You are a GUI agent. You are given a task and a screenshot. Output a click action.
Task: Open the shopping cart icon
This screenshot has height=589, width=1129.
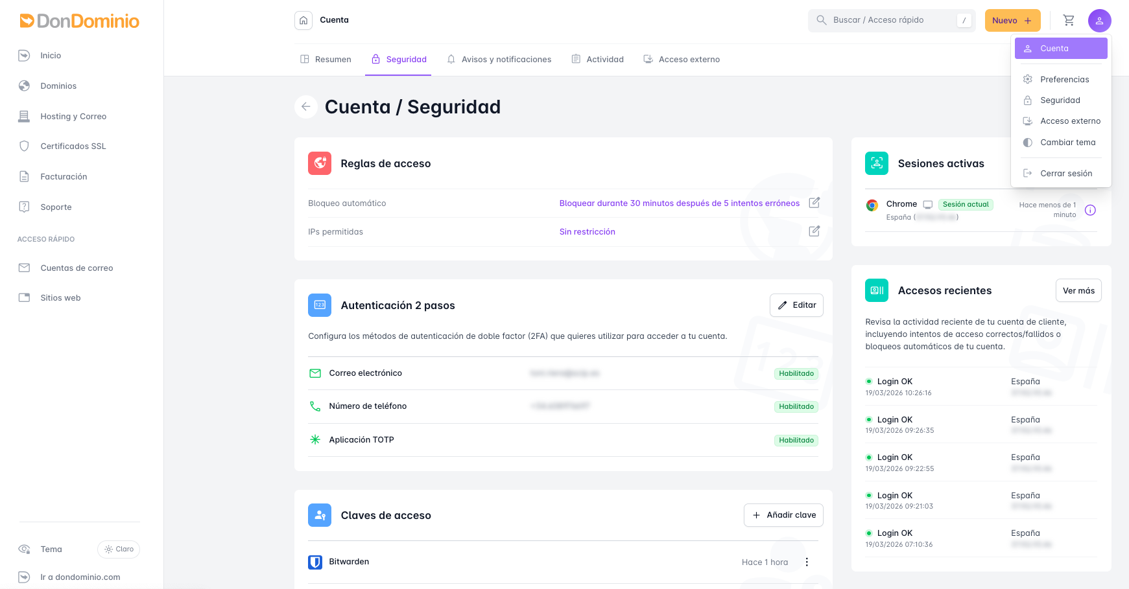point(1069,20)
